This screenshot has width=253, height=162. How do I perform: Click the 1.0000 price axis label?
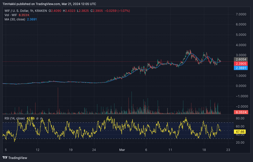pyautogui.click(x=241, y=76)
